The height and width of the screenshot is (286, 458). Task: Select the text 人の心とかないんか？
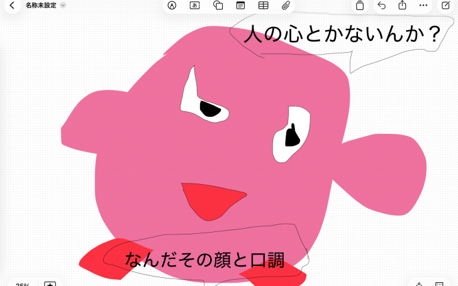click(x=342, y=34)
